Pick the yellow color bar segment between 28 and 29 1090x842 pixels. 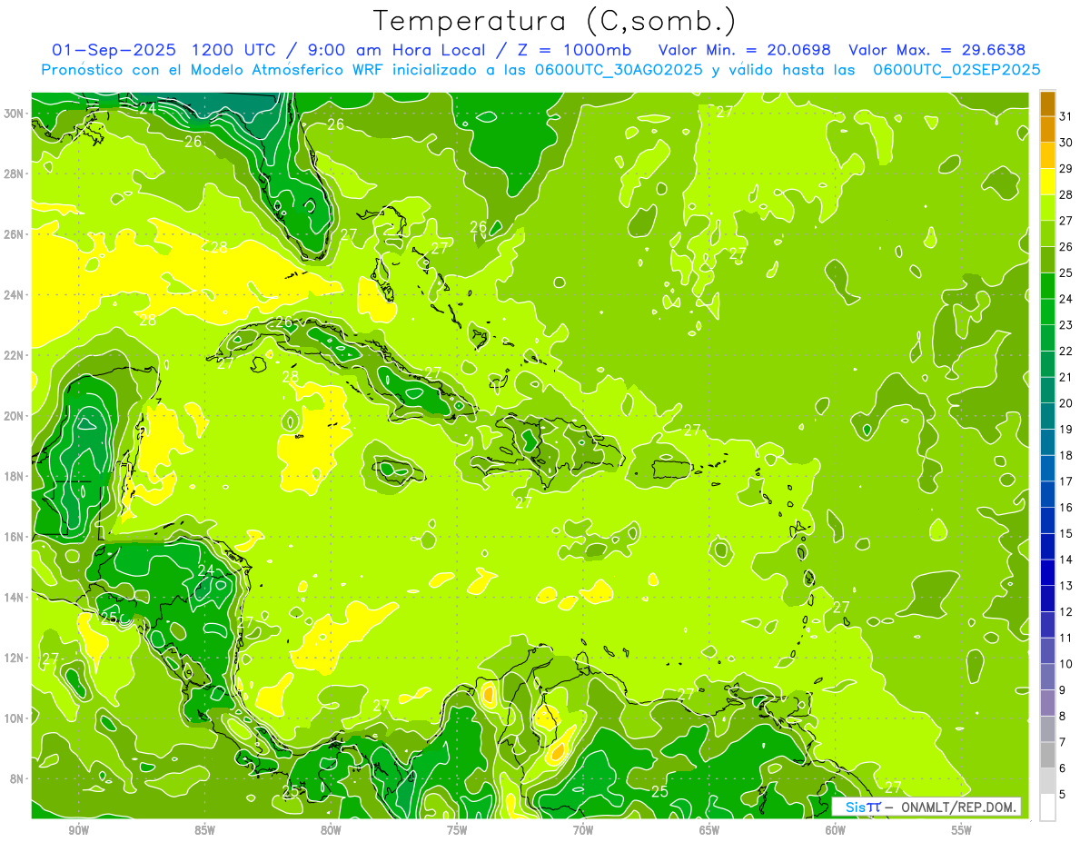pyautogui.click(x=1048, y=181)
